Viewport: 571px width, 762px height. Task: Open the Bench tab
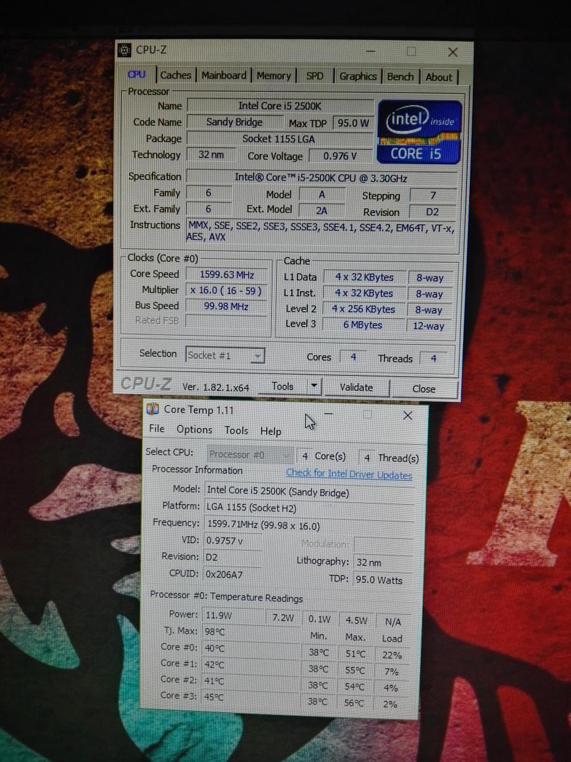[400, 77]
